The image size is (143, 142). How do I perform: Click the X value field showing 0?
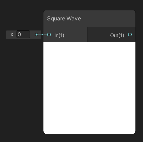pos(23,34)
